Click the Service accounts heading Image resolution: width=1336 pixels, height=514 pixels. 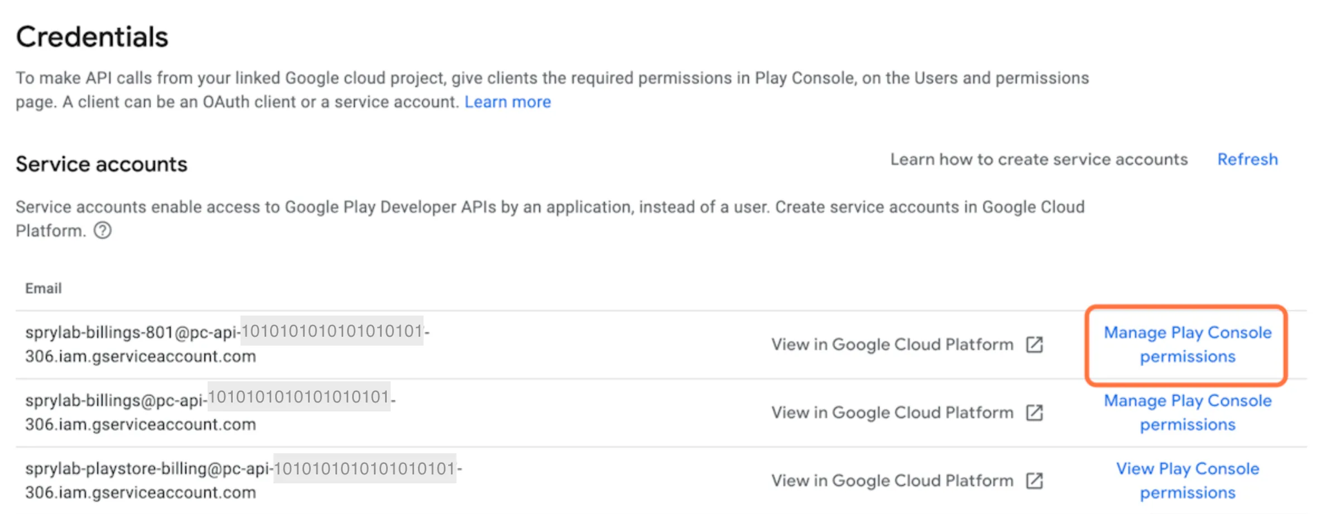click(x=102, y=164)
